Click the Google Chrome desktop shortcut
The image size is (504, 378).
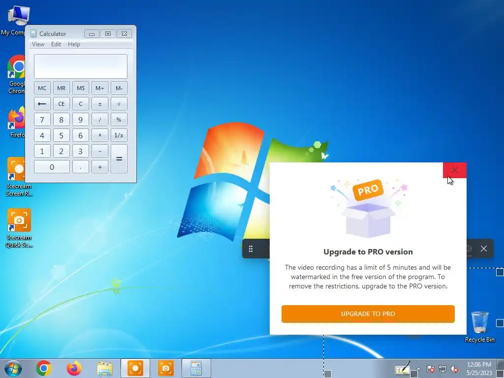[16, 75]
